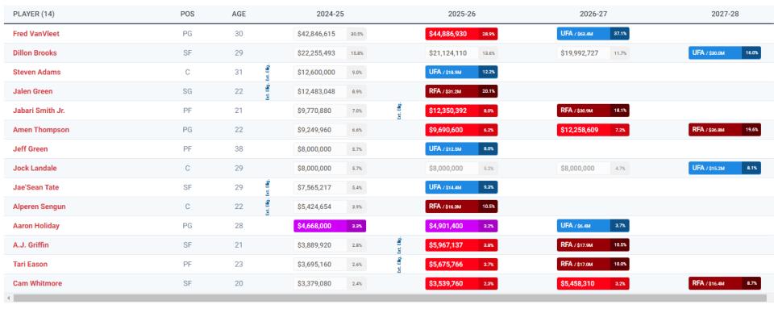Click Jalen Green's extension eligibility marker

coord(268,91)
